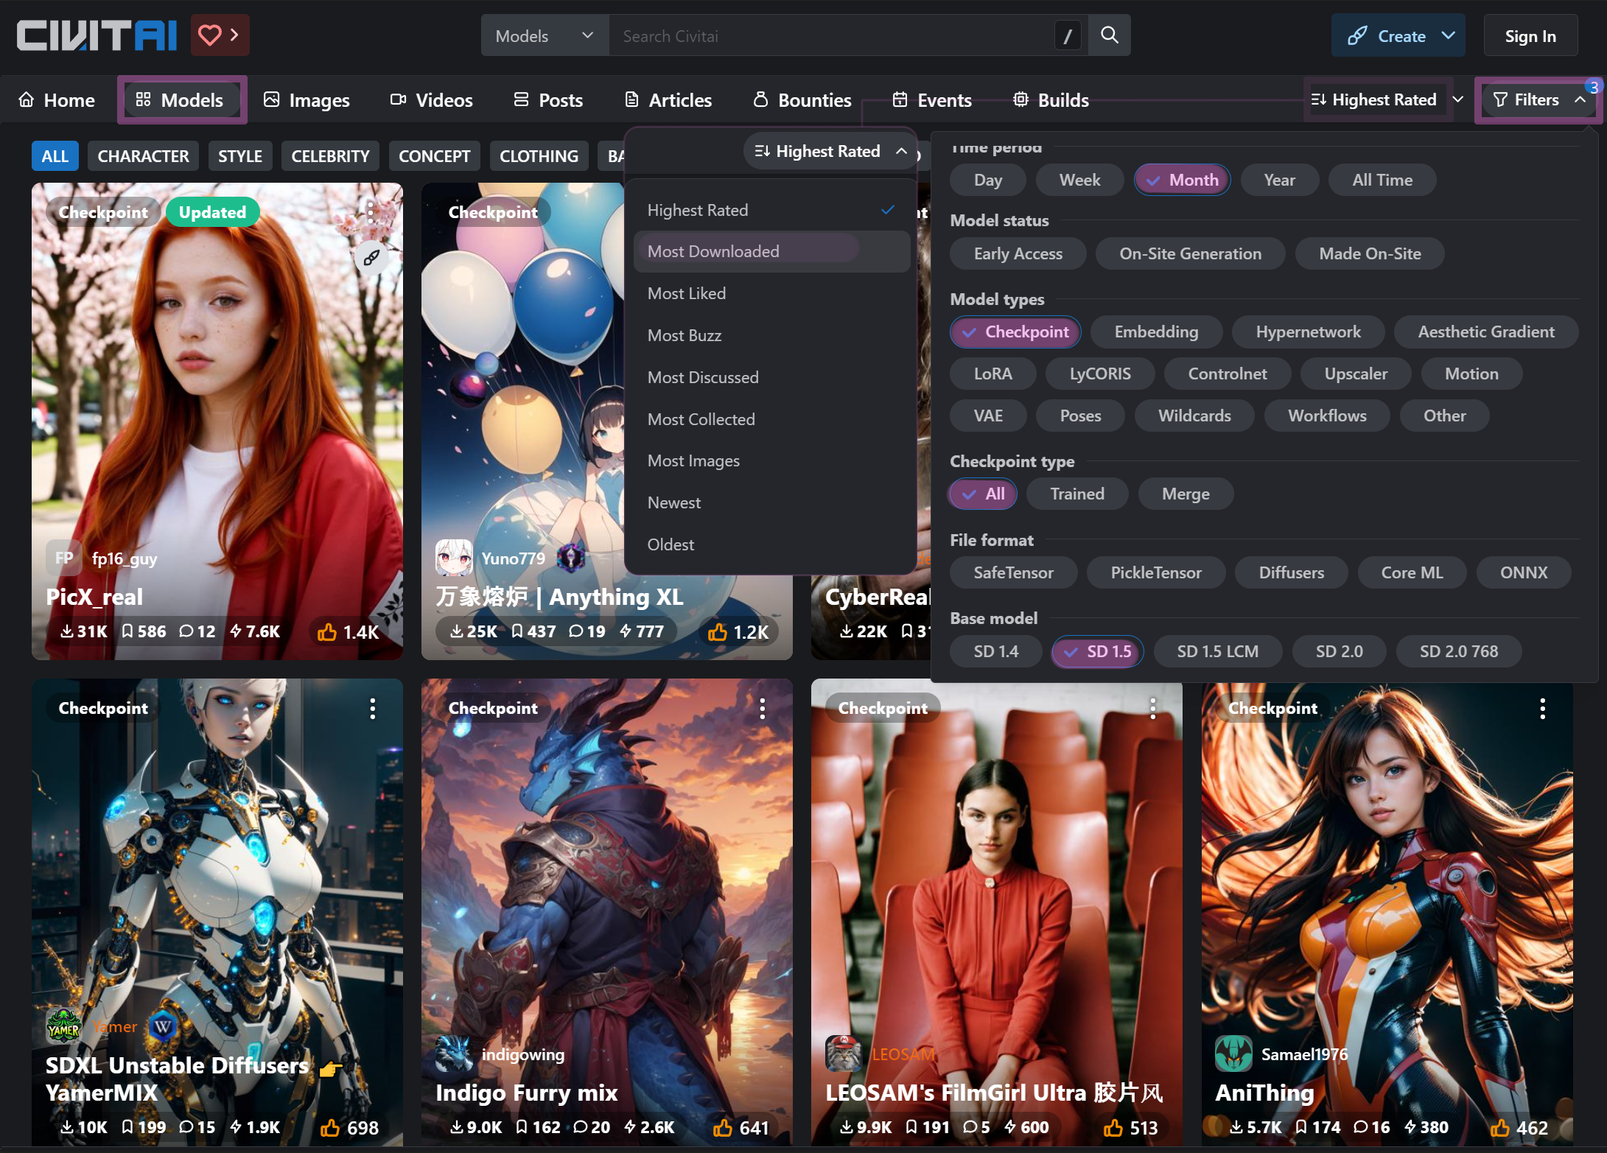Click the link icon on PicX_real card
The height and width of the screenshot is (1153, 1607).
[371, 258]
